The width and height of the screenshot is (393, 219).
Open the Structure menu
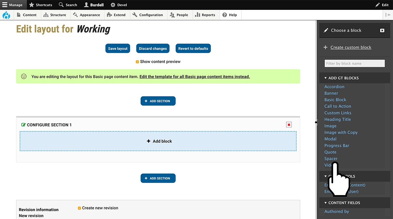click(55, 15)
